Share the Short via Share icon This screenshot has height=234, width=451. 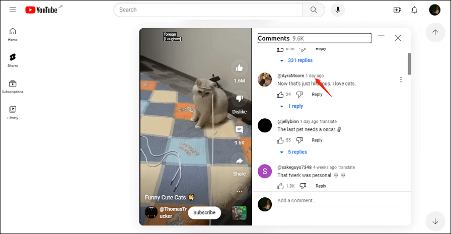tap(240, 162)
